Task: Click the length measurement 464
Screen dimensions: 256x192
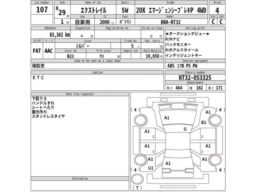Action: click(x=179, y=88)
